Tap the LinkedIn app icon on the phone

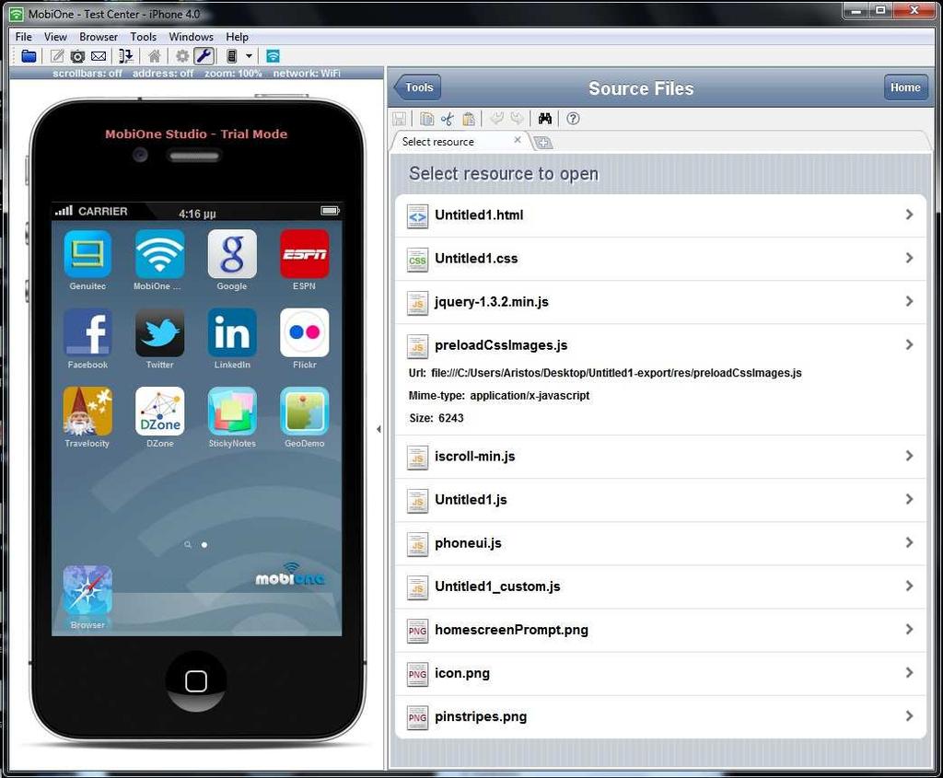232,332
